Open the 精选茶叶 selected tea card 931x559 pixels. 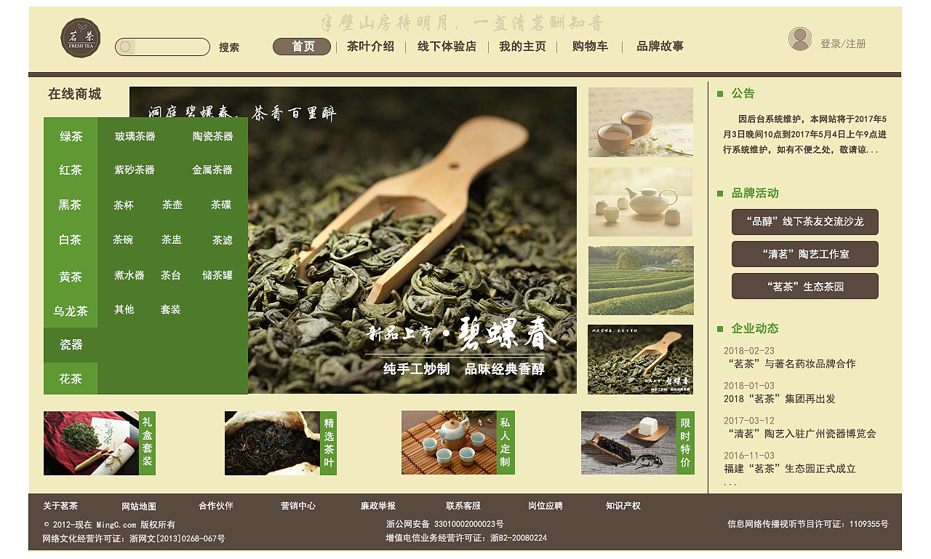281,443
